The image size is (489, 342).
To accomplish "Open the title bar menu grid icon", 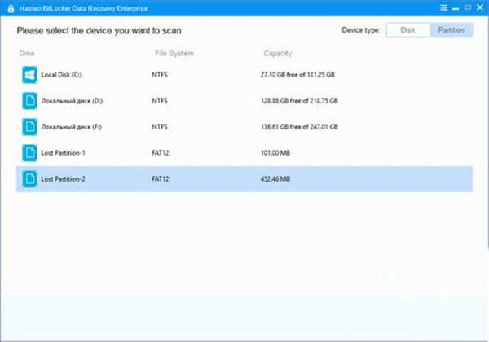I will [443, 8].
